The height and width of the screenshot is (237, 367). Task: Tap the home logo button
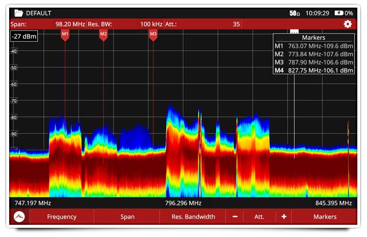click(19, 217)
